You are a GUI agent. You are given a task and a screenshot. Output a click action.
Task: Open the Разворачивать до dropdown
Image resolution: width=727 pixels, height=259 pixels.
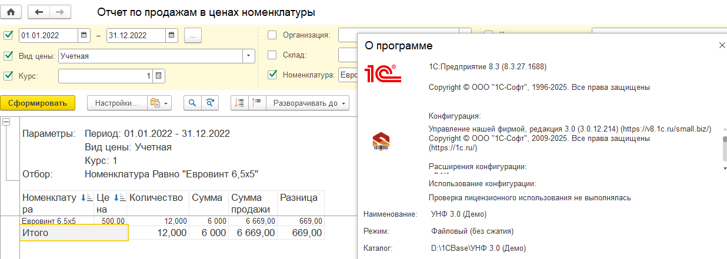[x=308, y=103]
